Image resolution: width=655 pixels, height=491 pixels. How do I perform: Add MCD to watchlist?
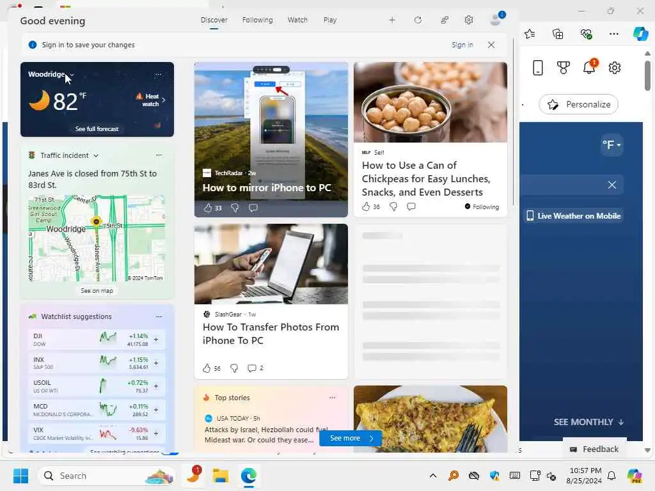click(x=156, y=410)
